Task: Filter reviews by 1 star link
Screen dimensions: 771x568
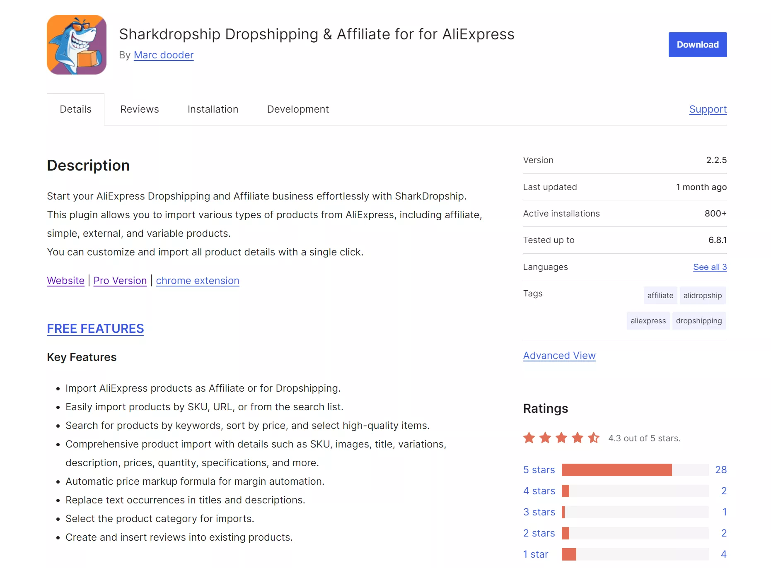Action: pos(536,554)
